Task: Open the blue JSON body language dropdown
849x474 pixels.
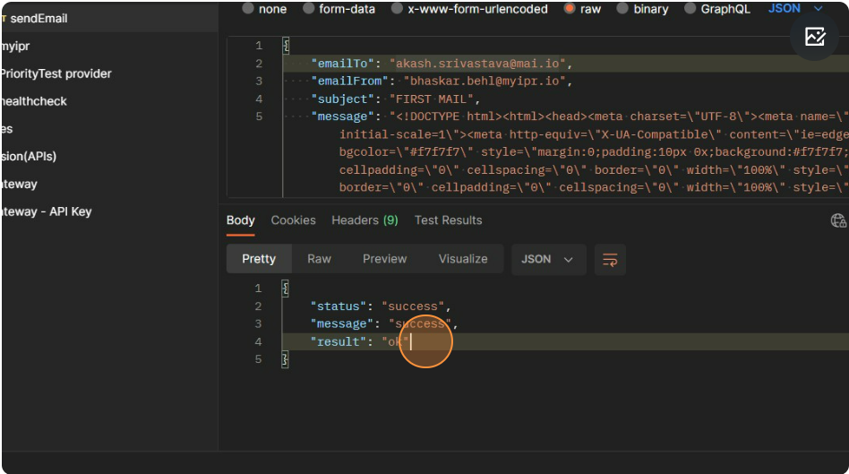Action: pyautogui.click(x=795, y=9)
